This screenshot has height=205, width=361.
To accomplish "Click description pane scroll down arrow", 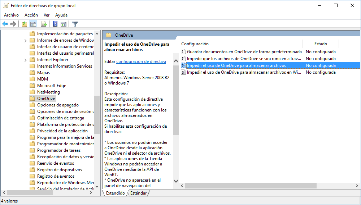I will click(176, 181).
